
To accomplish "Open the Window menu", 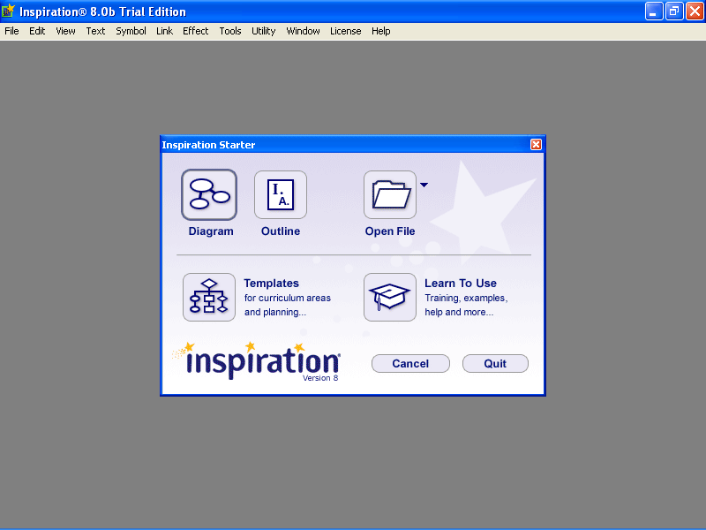I will pyautogui.click(x=303, y=31).
